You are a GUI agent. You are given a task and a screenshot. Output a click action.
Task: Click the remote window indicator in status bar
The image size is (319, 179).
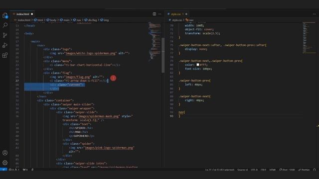(3, 170)
